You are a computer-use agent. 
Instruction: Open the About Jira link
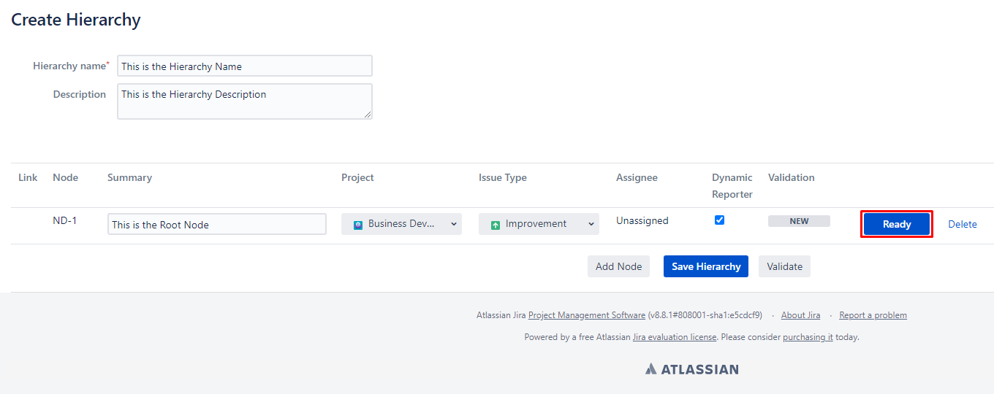pos(800,315)
